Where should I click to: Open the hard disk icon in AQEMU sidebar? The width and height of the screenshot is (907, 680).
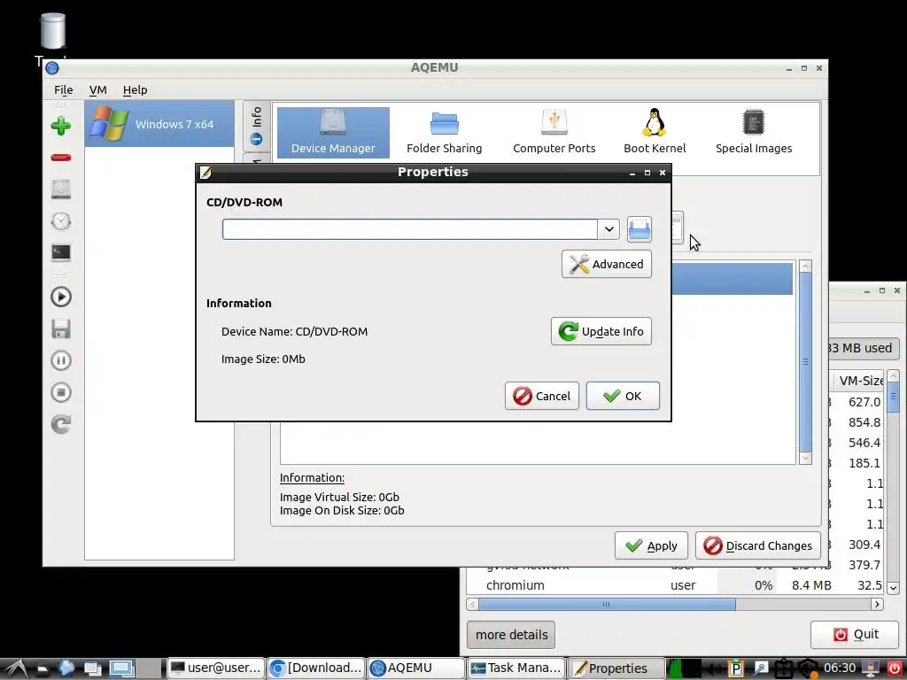[x=61, y=189]
